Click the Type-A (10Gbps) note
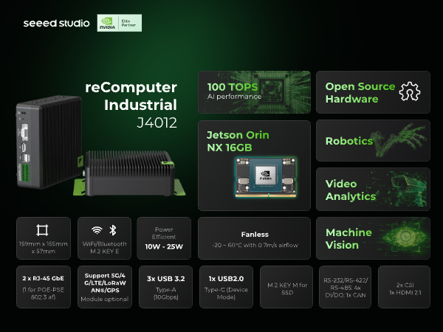This screenshot has width=443, height=332. pyautogui.click(x=166, y=293)
